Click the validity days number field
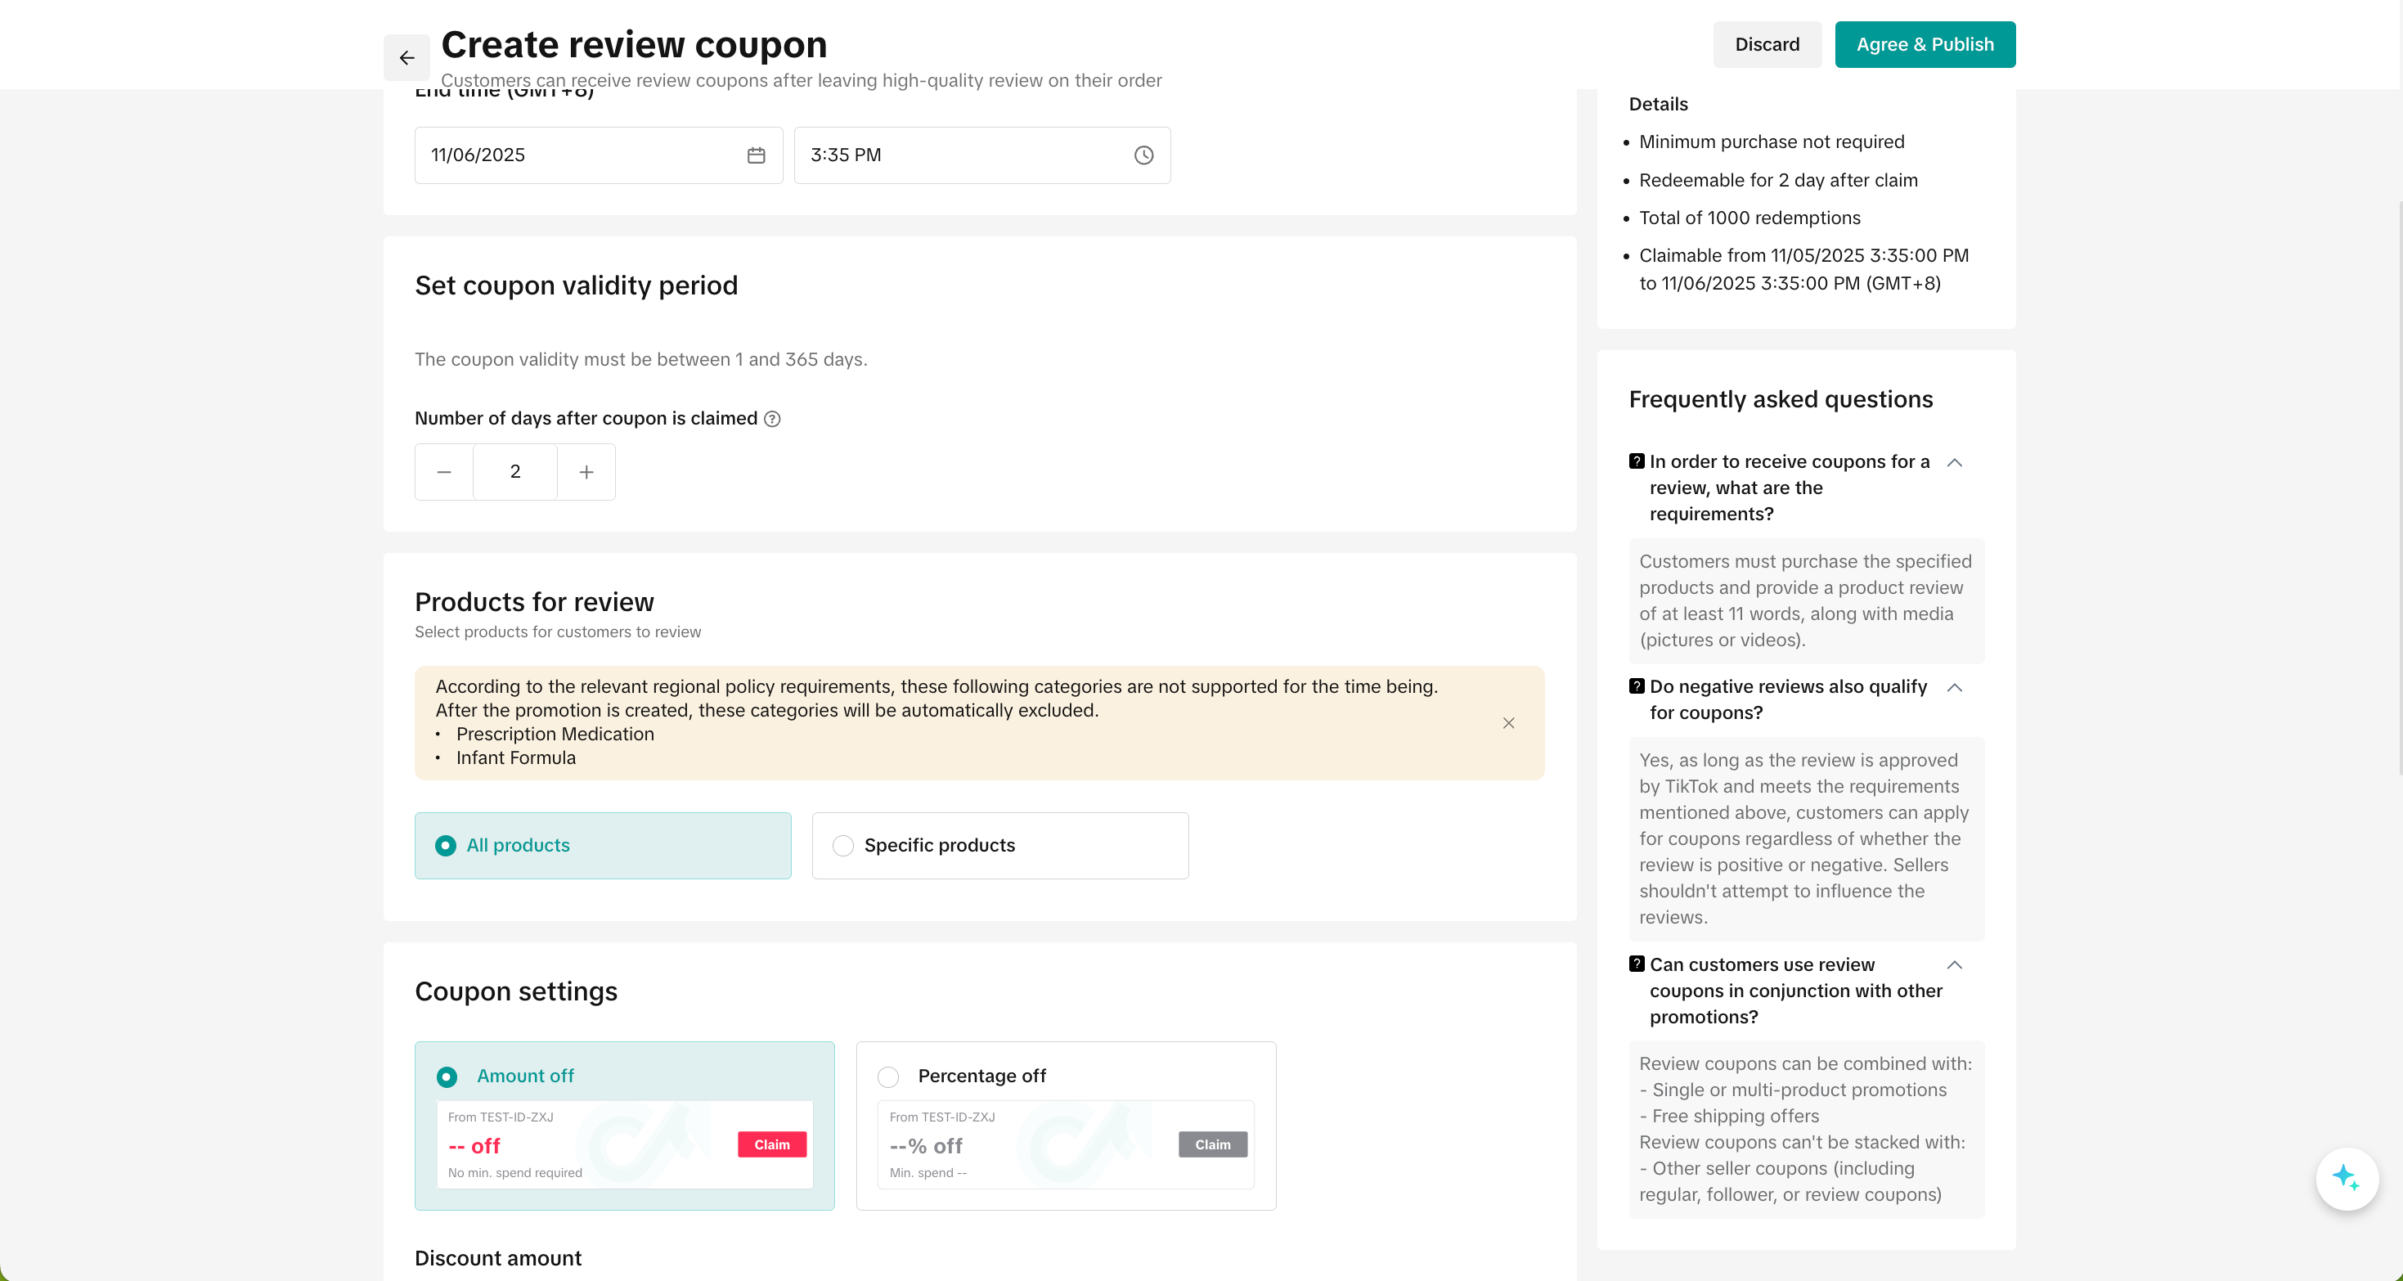Screen dimensions: 2403x1281 (515, 472)
